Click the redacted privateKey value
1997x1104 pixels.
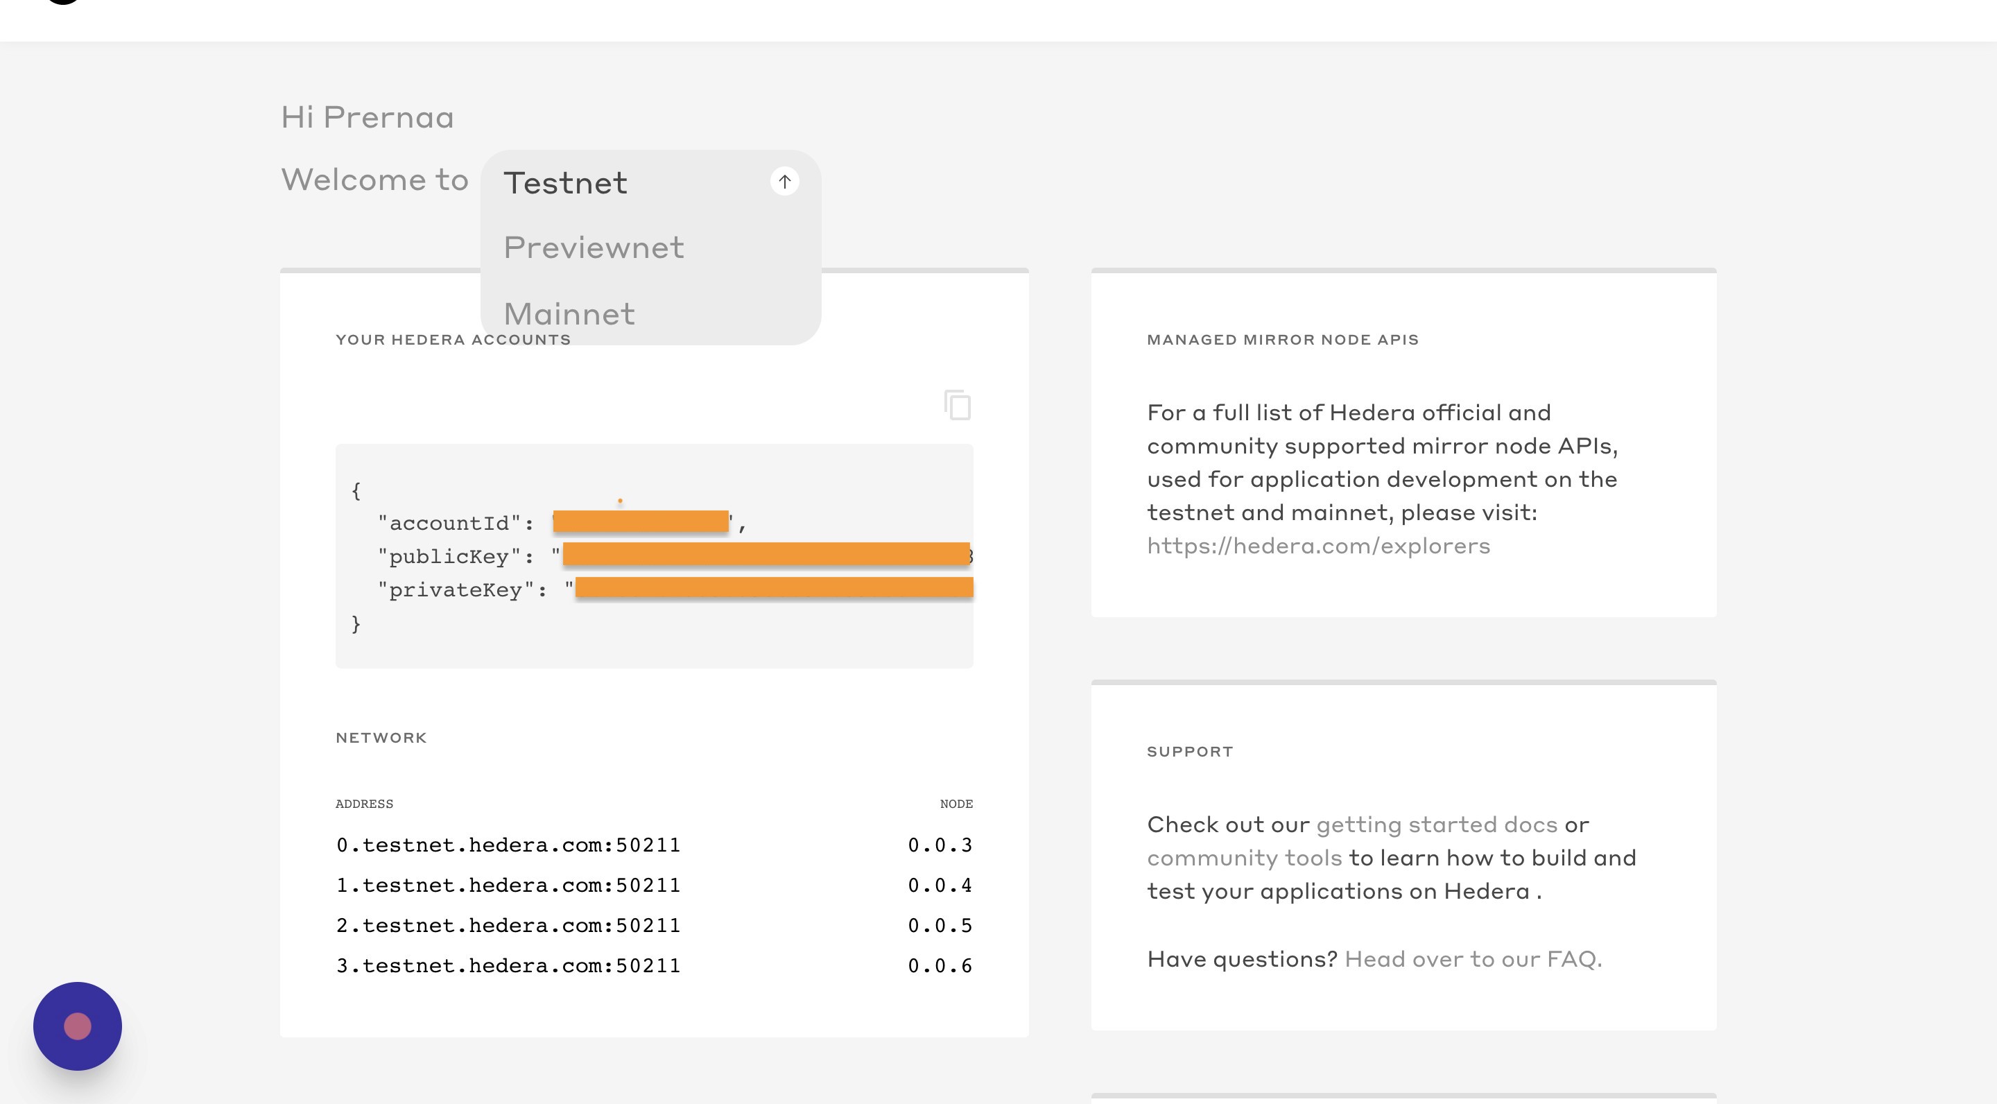774,587
